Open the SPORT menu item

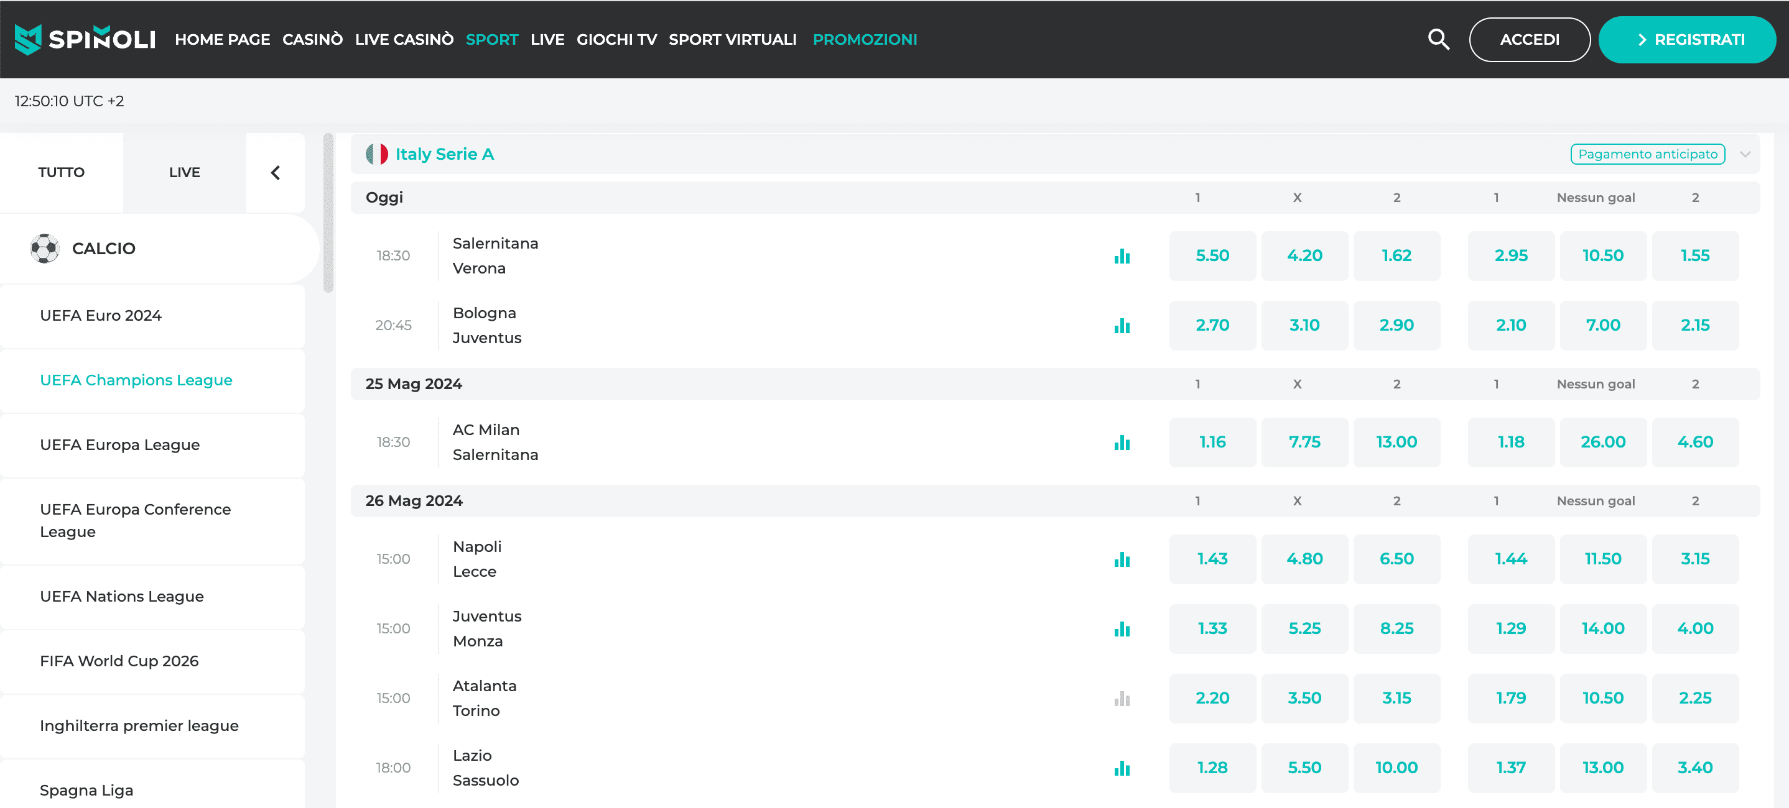[x=491, y=40]
